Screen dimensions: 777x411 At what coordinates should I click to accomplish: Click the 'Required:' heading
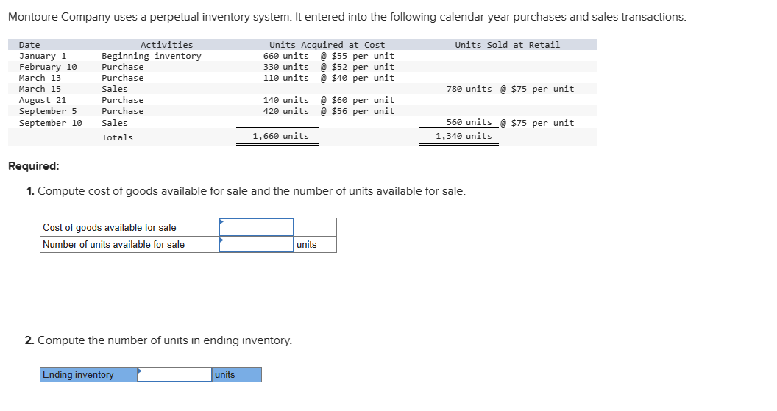34,166
